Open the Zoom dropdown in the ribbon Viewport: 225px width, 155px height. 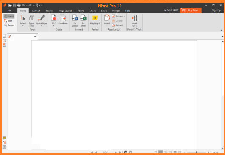click(10, 25)
